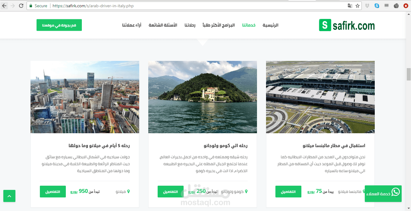Select خدماتنا in the navigation bar
Screen dimensions: 411x211
point(249,25)
